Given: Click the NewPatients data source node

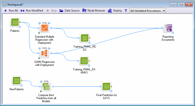Looking at the screenshot, I should click(16, 81).
